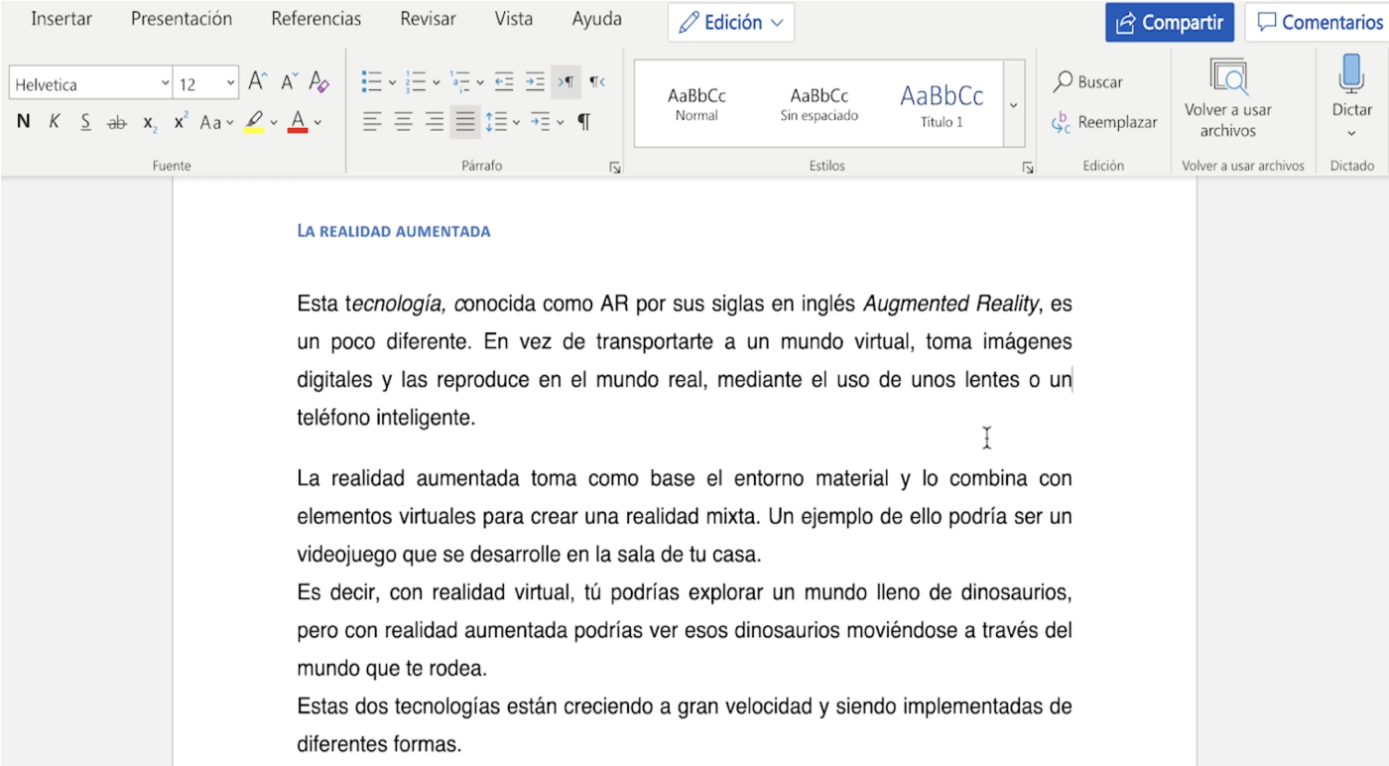The width and height of the screenshot is (1389, 766).
Task: Click the Compartir button
Action: (1170, 22)
